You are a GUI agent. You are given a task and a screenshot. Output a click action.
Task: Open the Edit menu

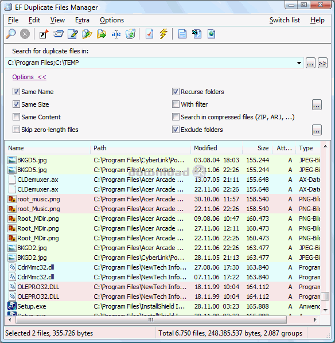point(34,20)
